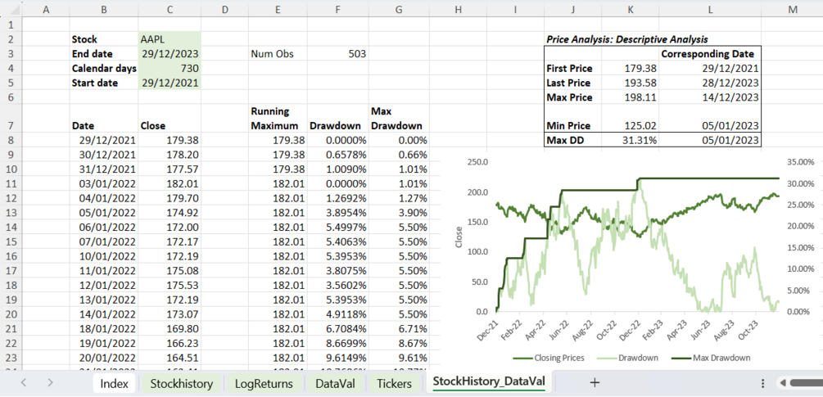
Task: Select Start date cell showing 29/12/2021
Action: 170,83
